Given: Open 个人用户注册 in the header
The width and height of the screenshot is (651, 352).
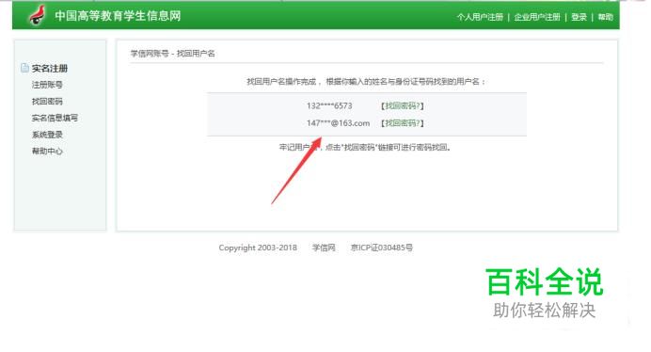Looking at the screenshot, I should (480, 17).
